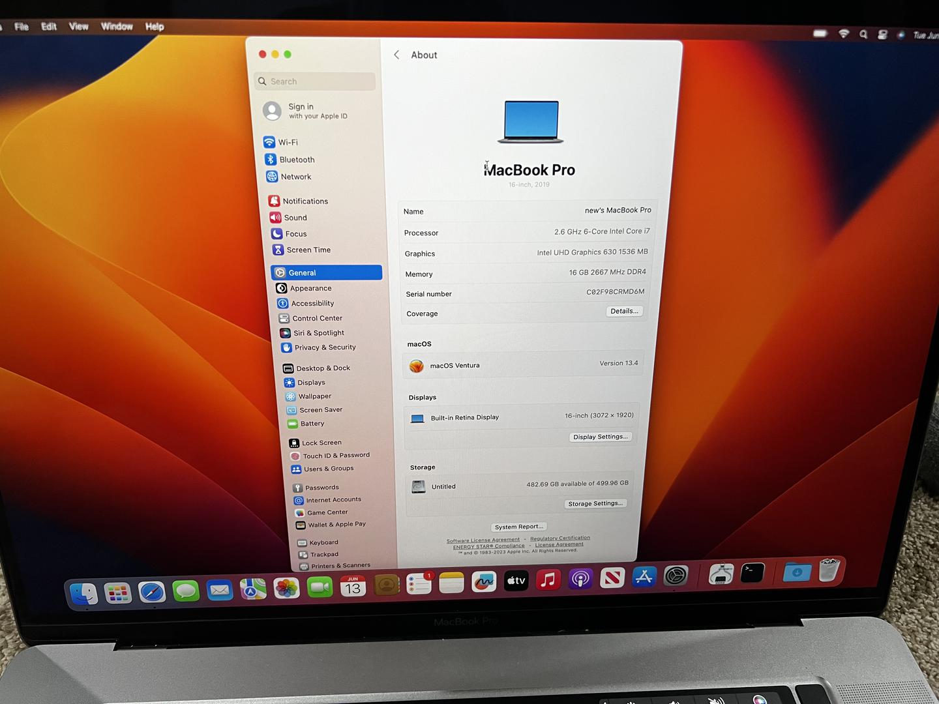939x704 pixels.
Task: Open Maps from the Dock
Action: point(253,589)
